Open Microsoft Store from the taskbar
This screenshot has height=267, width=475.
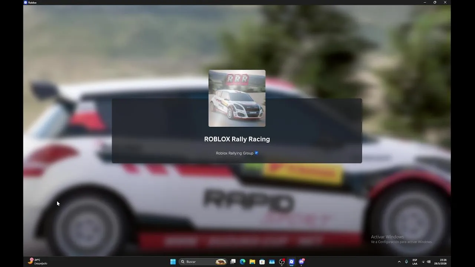[x=262, y=262]
